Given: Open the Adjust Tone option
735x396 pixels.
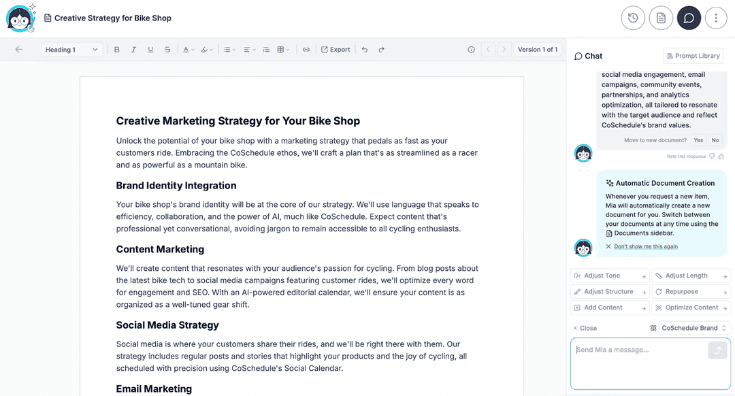Looking at the screenshot, I should click(610, 276).
